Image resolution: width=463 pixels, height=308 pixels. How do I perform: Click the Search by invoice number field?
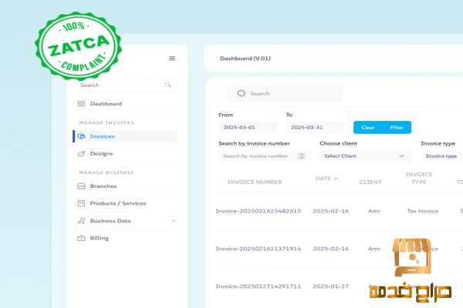tap(256, 156)
